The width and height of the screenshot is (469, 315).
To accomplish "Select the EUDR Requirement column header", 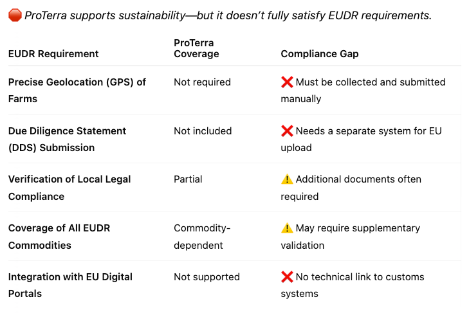I will pos(53,54).
